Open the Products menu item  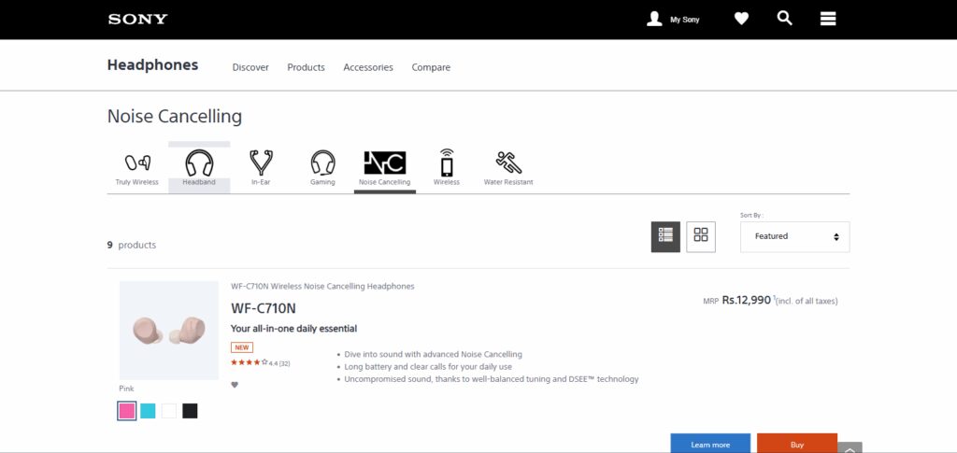coord(306,67)
